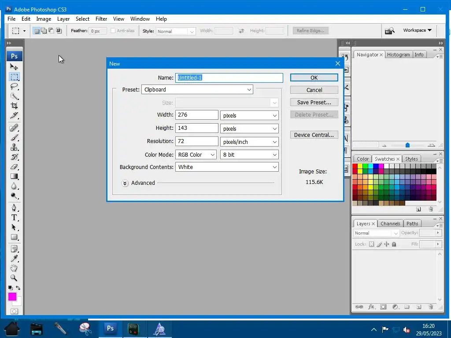Select the Lasso tool
The image size is (451, 338).
[x=14, y=87]
